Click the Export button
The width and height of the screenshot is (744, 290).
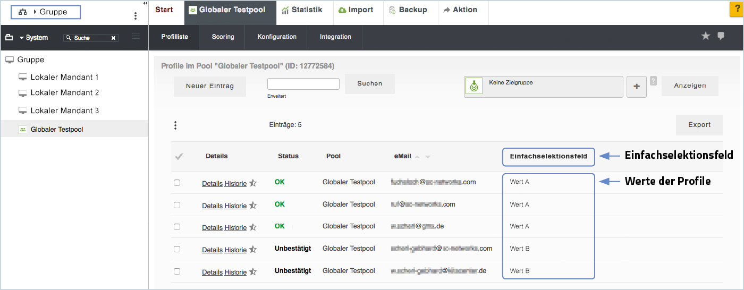pos(699,125)
